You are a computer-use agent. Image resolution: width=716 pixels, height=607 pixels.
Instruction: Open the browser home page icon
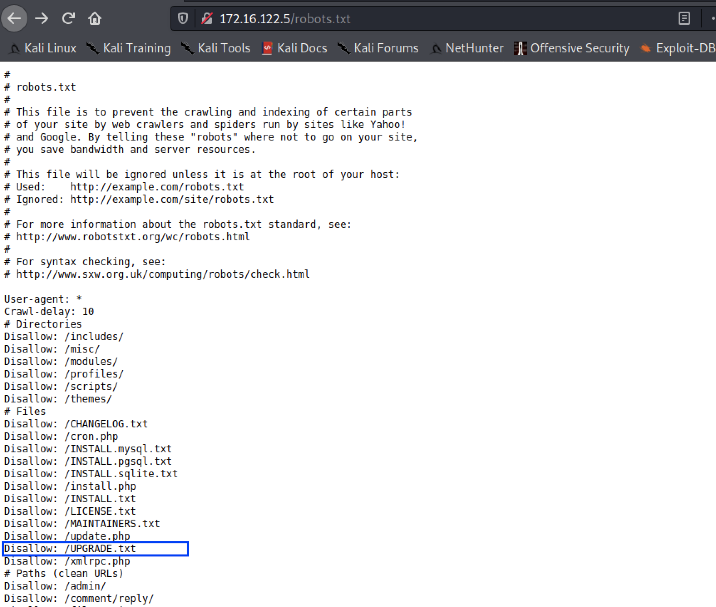coord(95,18)
